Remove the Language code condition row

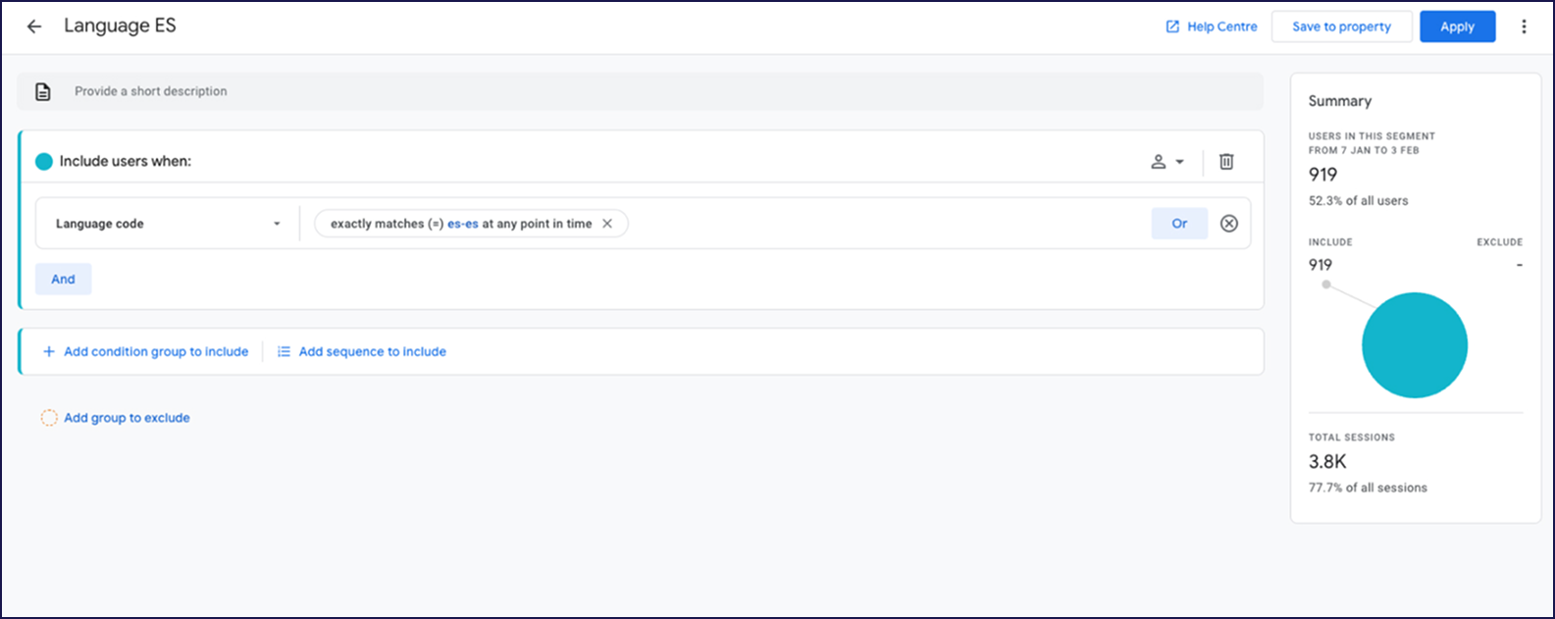point(1229,224)
